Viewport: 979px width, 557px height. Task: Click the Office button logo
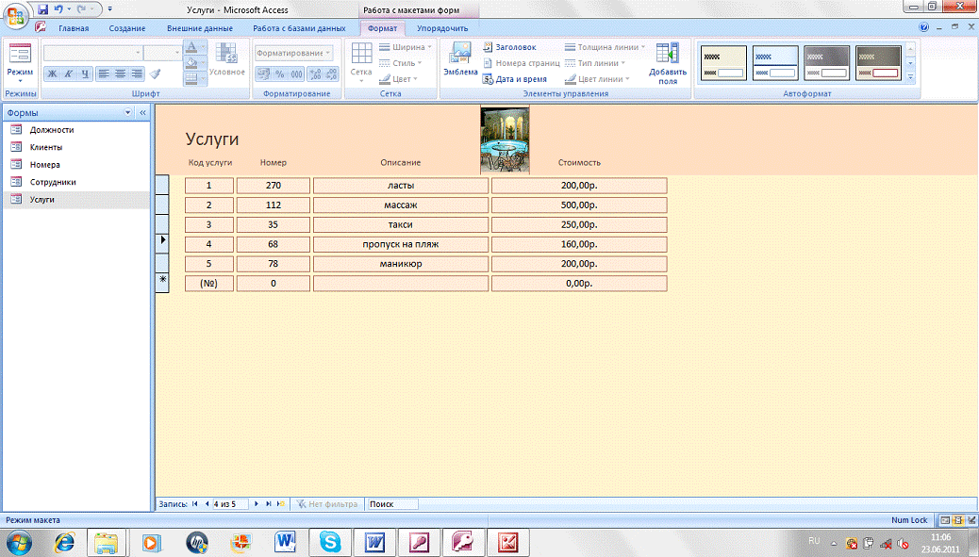pyautogui.click(x=16, y=16)
